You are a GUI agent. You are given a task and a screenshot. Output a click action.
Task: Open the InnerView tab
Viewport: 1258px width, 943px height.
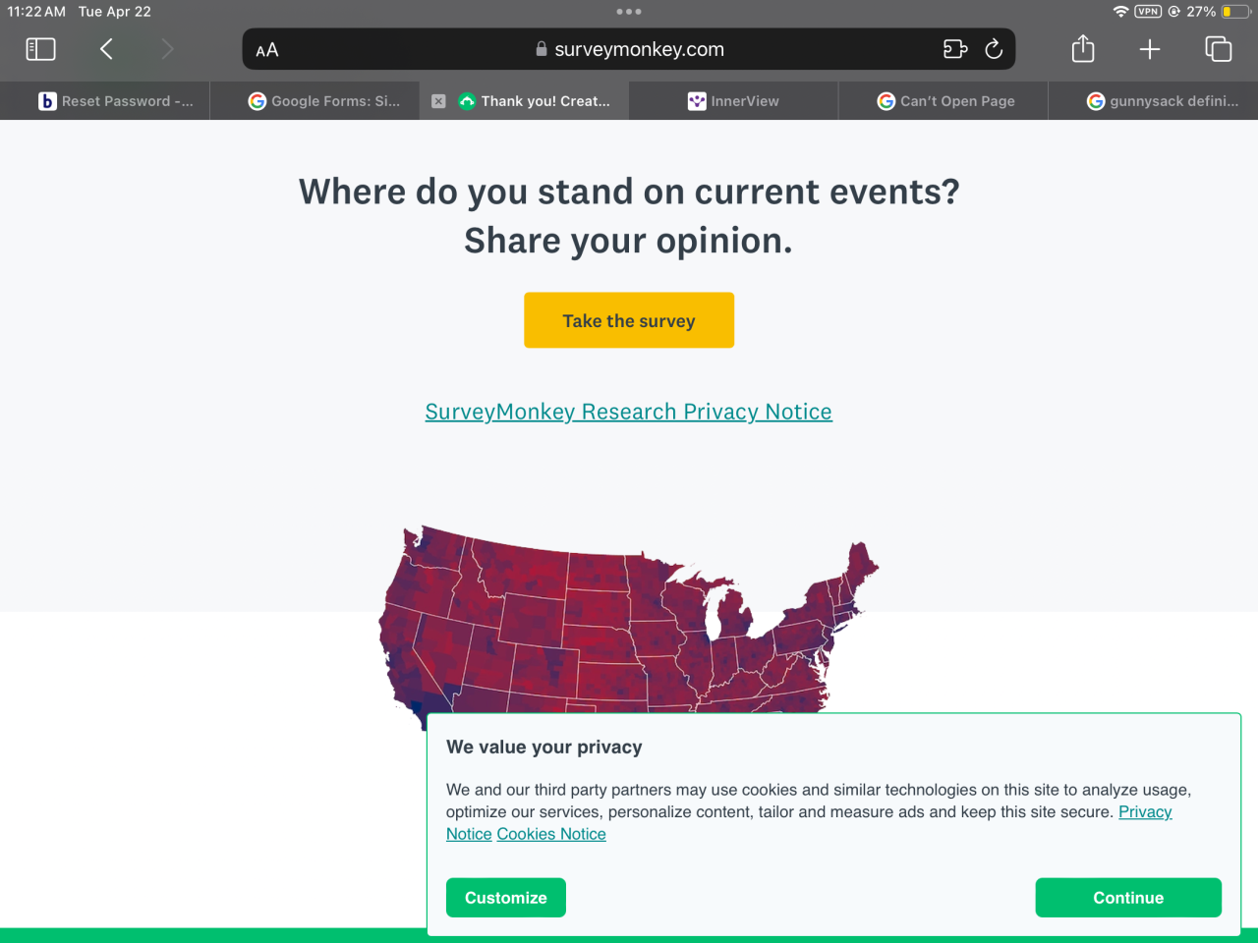733,101
